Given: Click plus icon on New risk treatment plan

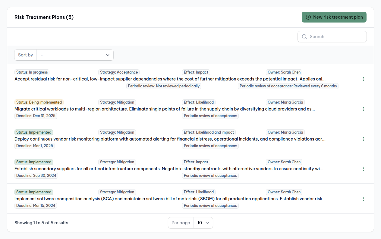Looking at the screenshot, I should (x=308, y=17).
